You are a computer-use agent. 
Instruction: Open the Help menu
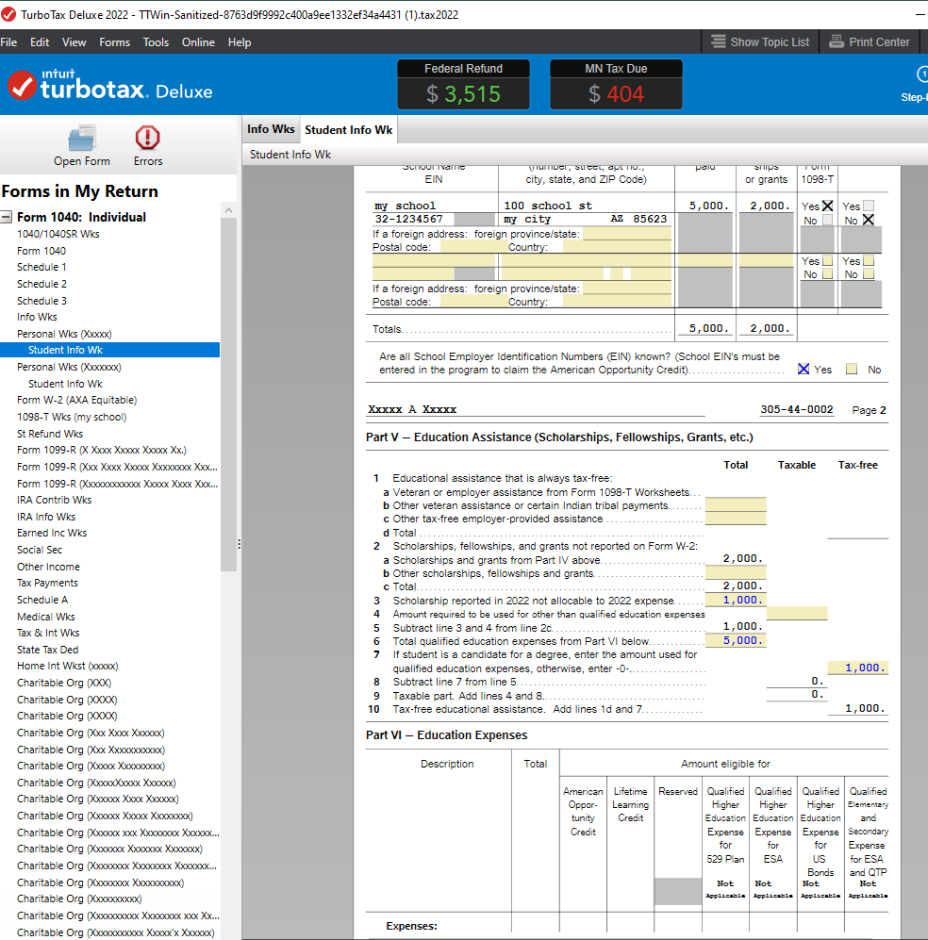240,42
